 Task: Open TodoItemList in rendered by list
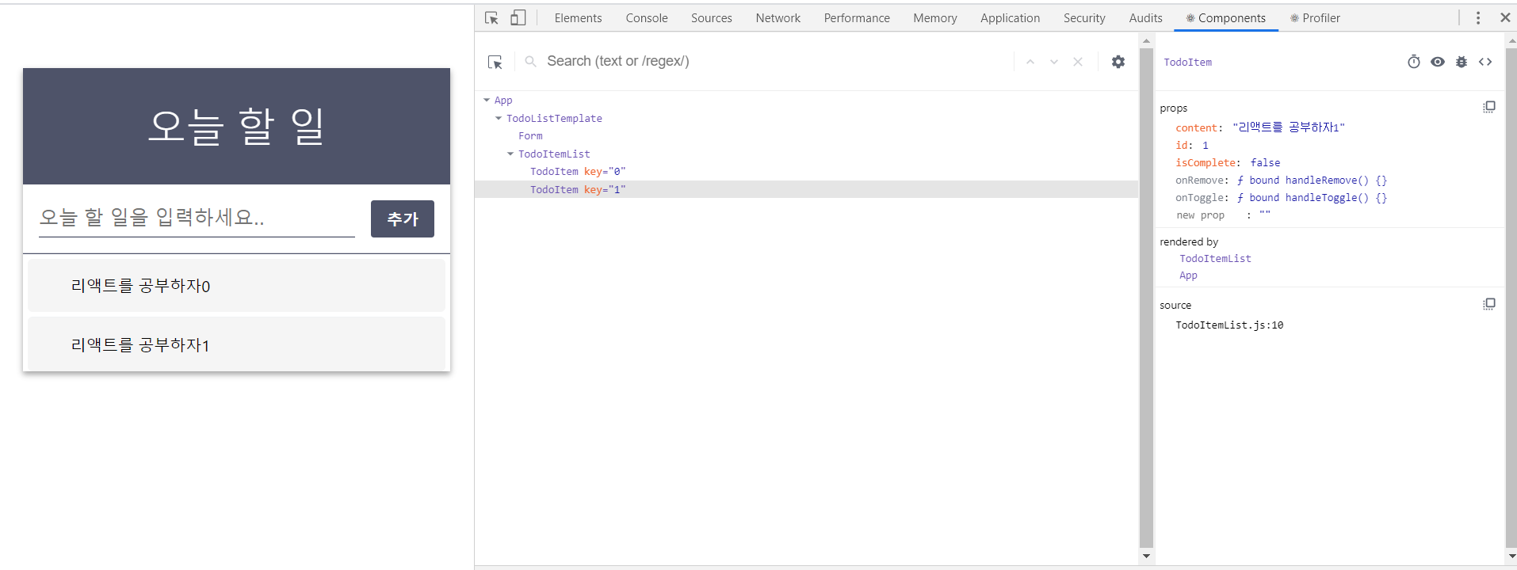point(1215,259)
